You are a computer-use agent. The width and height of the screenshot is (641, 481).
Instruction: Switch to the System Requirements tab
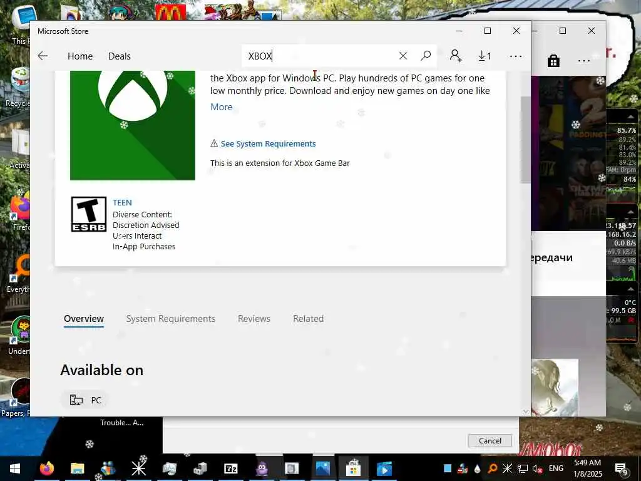170,319
